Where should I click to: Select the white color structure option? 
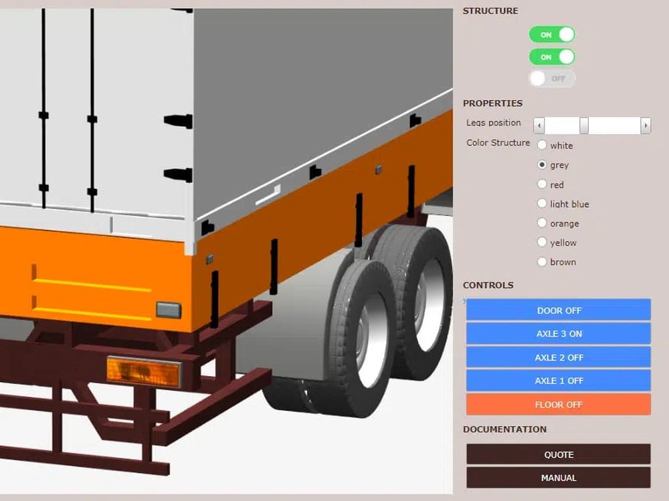[542, 145]
